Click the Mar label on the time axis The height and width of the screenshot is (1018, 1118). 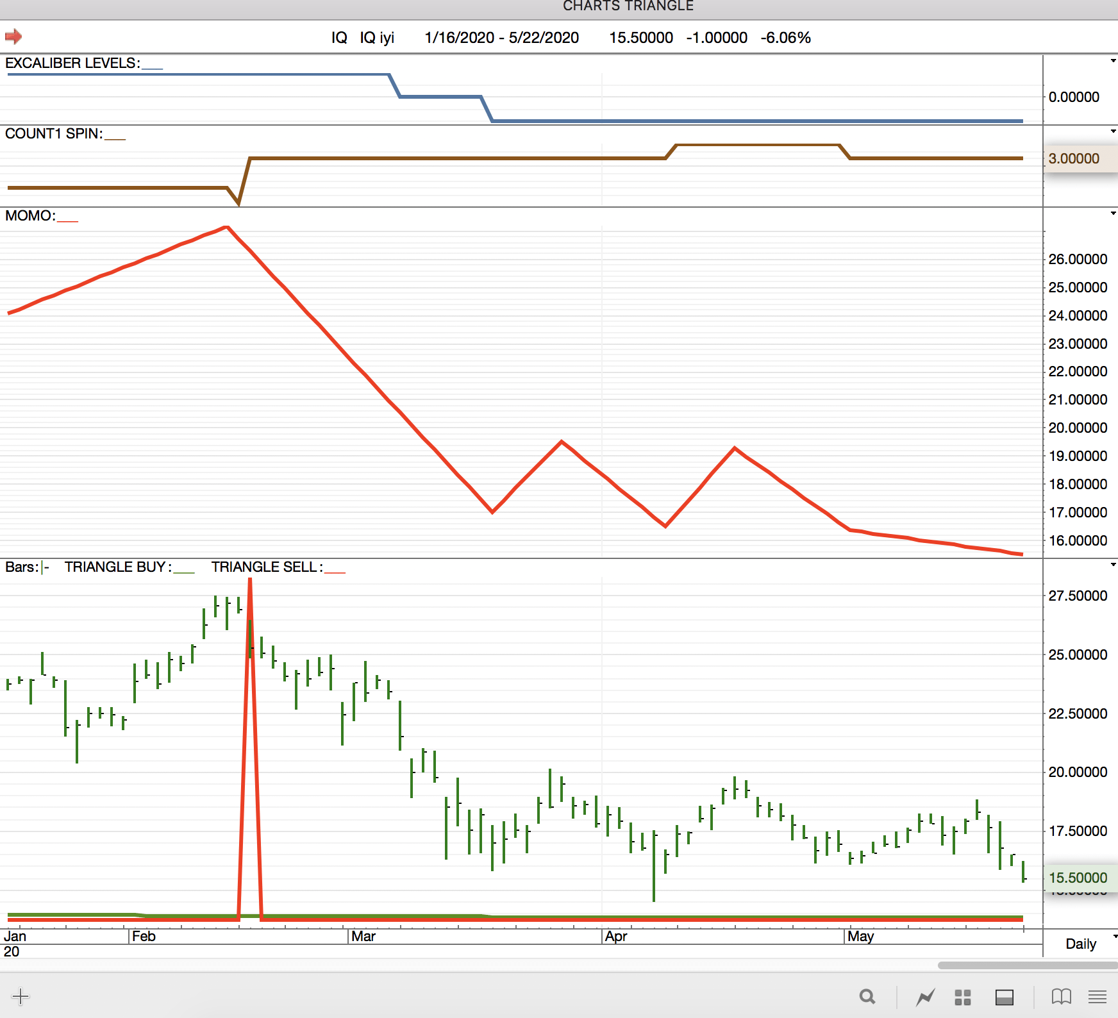click(x=363, y=936)
